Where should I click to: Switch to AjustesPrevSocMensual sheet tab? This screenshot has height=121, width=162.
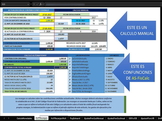coord(94,118)
